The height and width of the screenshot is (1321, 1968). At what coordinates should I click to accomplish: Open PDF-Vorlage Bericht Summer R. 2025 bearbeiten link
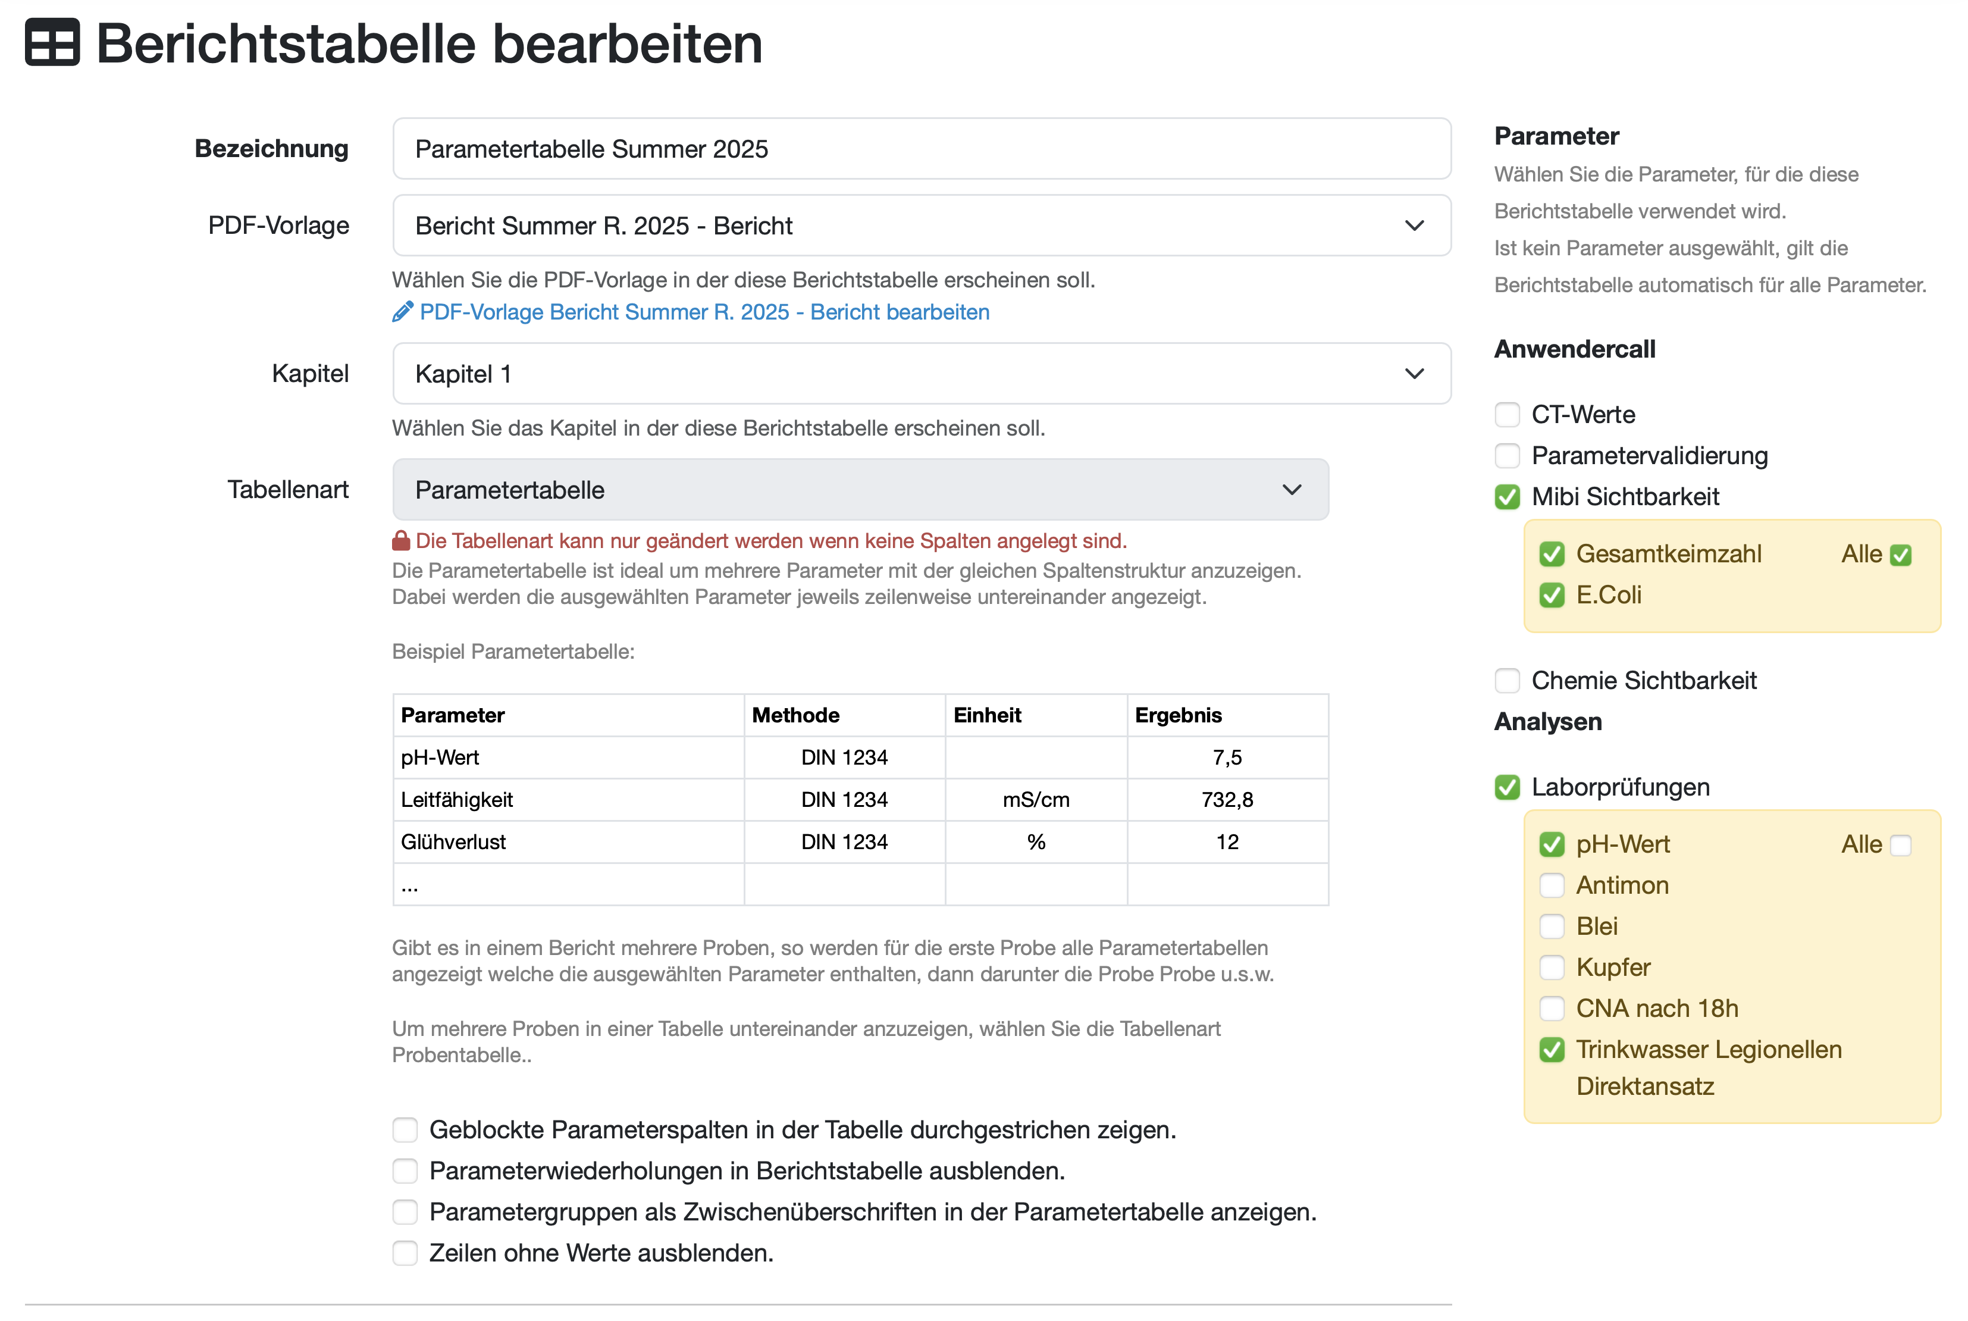pyautogui.click(x=704, y=312)
